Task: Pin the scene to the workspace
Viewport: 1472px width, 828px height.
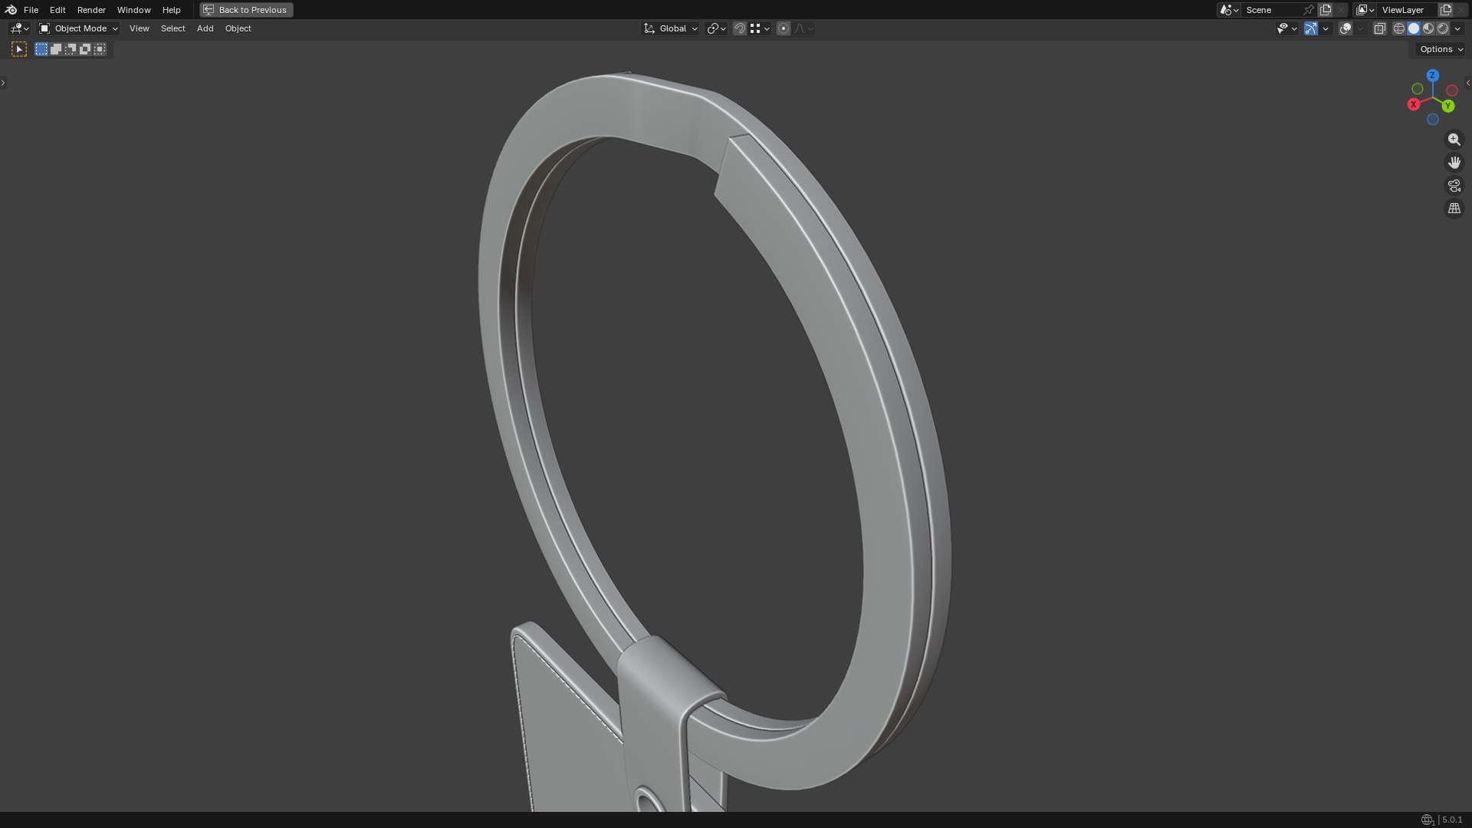Action: pos(1309,10)
